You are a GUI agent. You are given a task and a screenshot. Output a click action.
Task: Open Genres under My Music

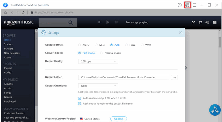click(x=8, y=97)
